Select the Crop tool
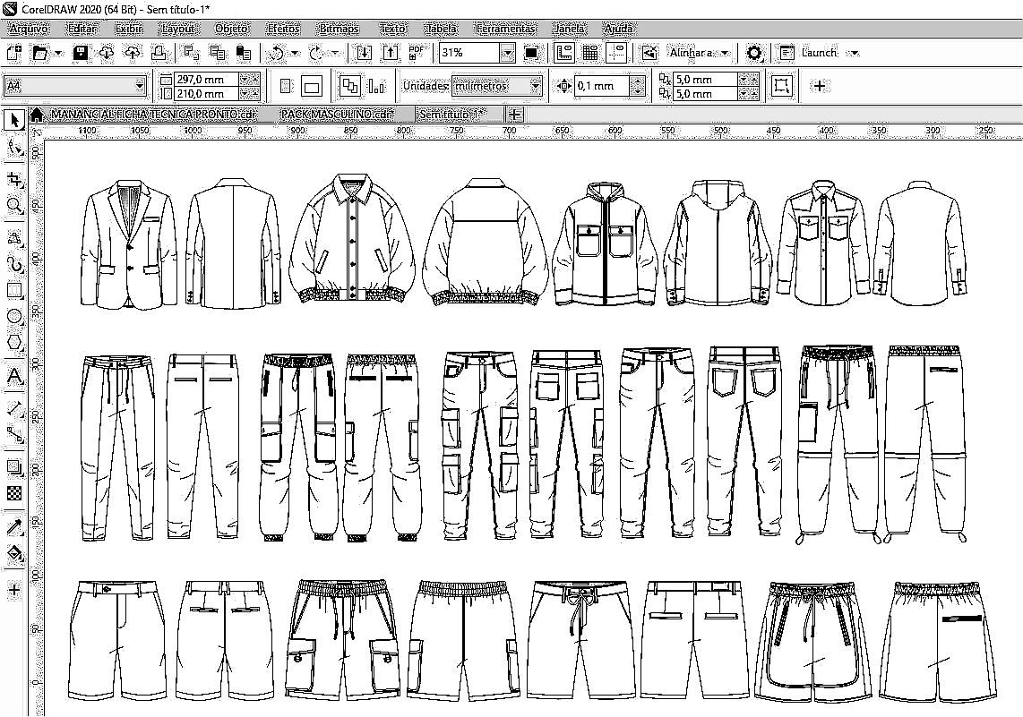This screenshot has height=717, width=1023. click(14, 179)
